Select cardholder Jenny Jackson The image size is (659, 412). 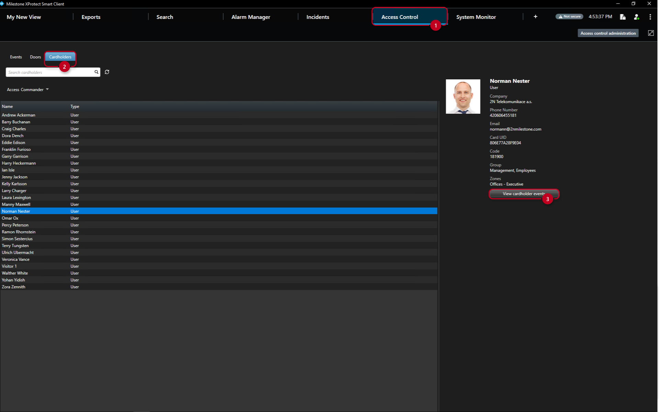click(219, 177)
